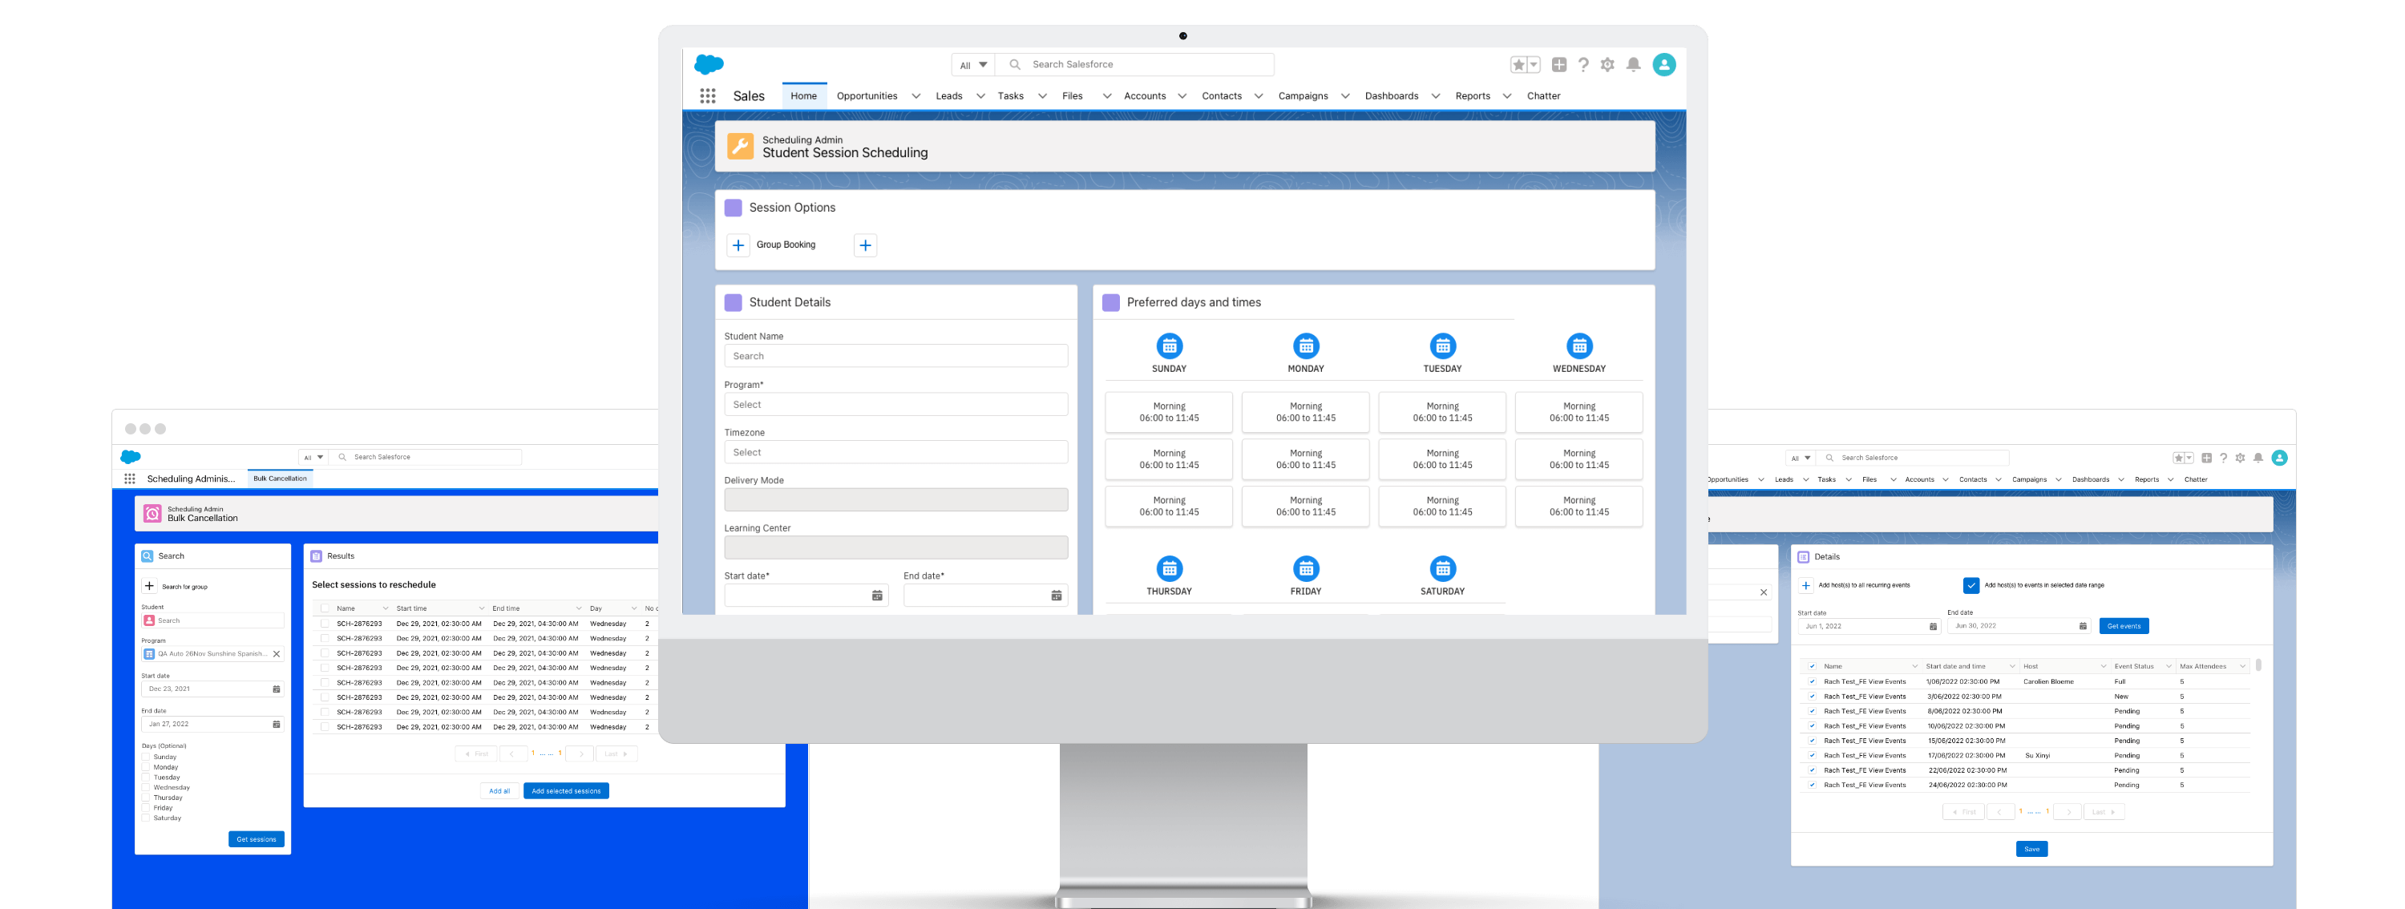Open app launcher grid in Bulk Cancellation window

(x=130, y=479)
